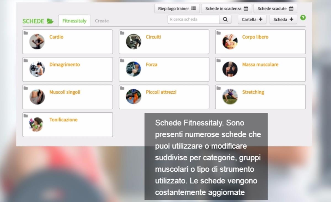Open the Dimagrimento category thumbnail

[x=37, y=69]
